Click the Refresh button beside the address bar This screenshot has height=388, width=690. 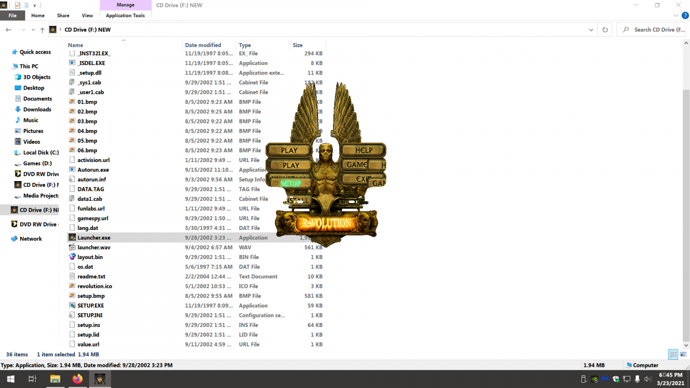pos(605,30)
